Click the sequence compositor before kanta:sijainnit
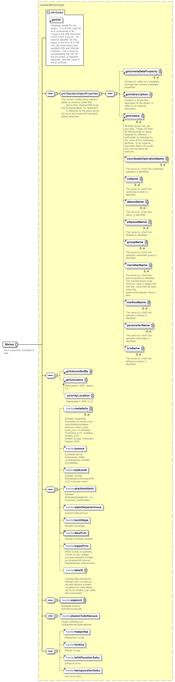 coord(50,600)
